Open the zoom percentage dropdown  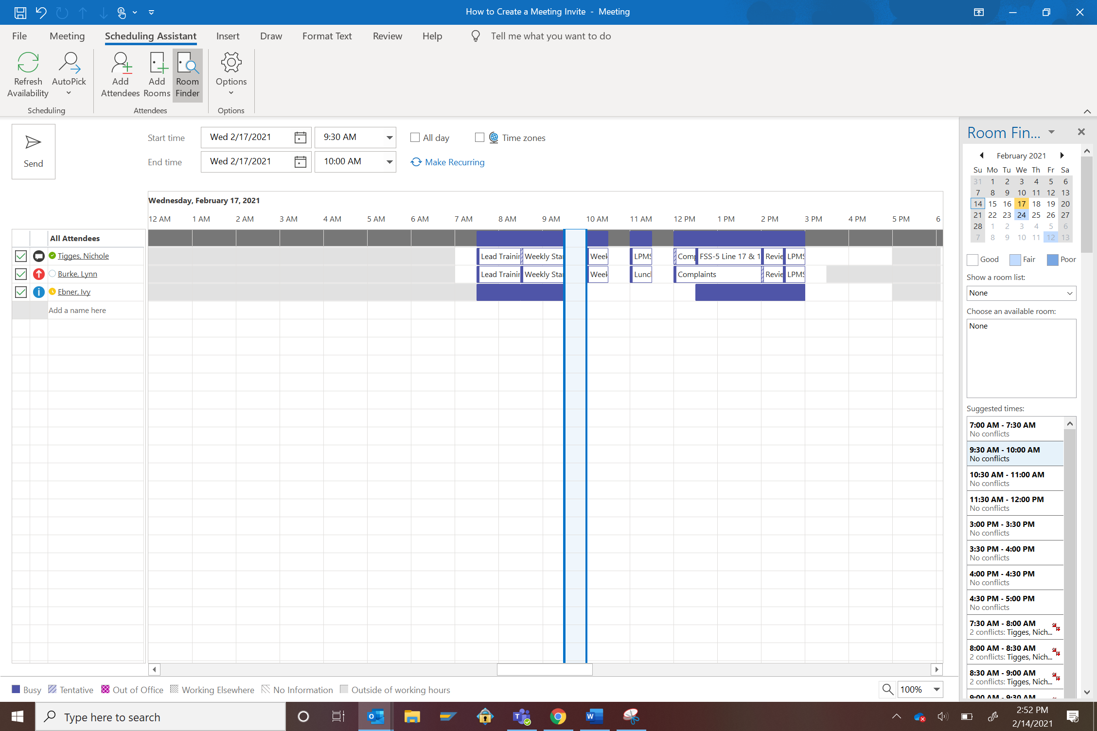pos(936,689)
